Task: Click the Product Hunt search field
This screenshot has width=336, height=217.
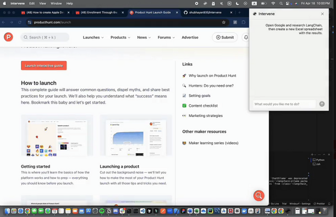Action: tap(45, 37)
